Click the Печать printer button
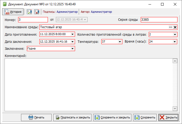The height and width of the screenshot is (124, 182). 36,117
